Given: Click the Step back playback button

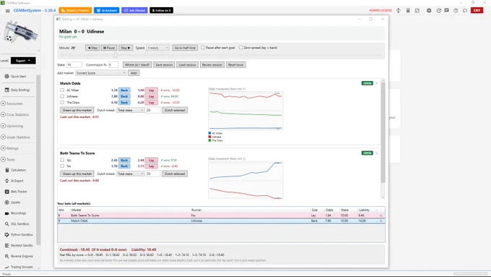Looking at the screenshot, I should (92, 48).
